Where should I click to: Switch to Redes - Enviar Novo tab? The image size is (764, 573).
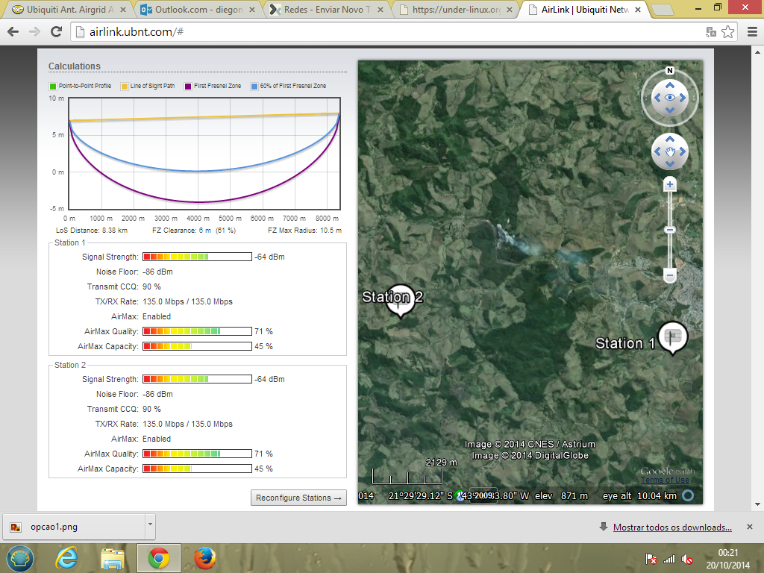click(327, 9)
